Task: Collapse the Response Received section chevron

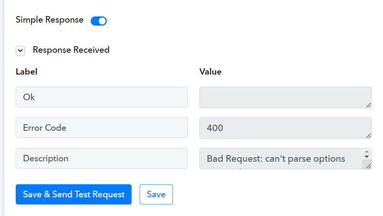Action: pyautogui.click(x=20, y=51)
